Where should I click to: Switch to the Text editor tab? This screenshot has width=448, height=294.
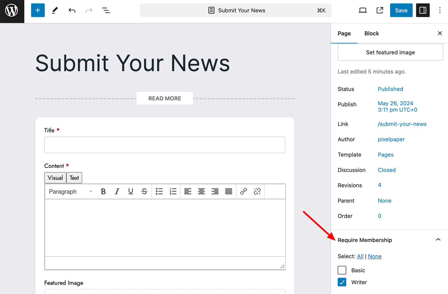(74, 178)
